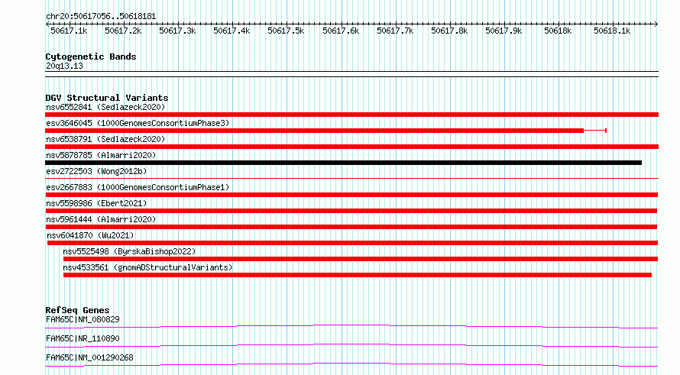Click the right arrow end of the ruler

click(656, 24)
